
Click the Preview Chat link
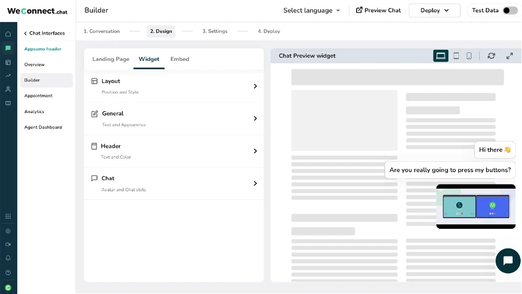(x=378, y=10)
